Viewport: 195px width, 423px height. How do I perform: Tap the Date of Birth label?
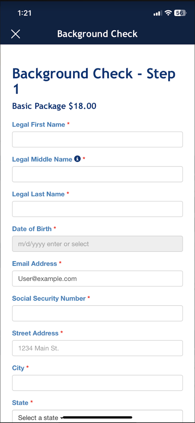pos(32,229)
